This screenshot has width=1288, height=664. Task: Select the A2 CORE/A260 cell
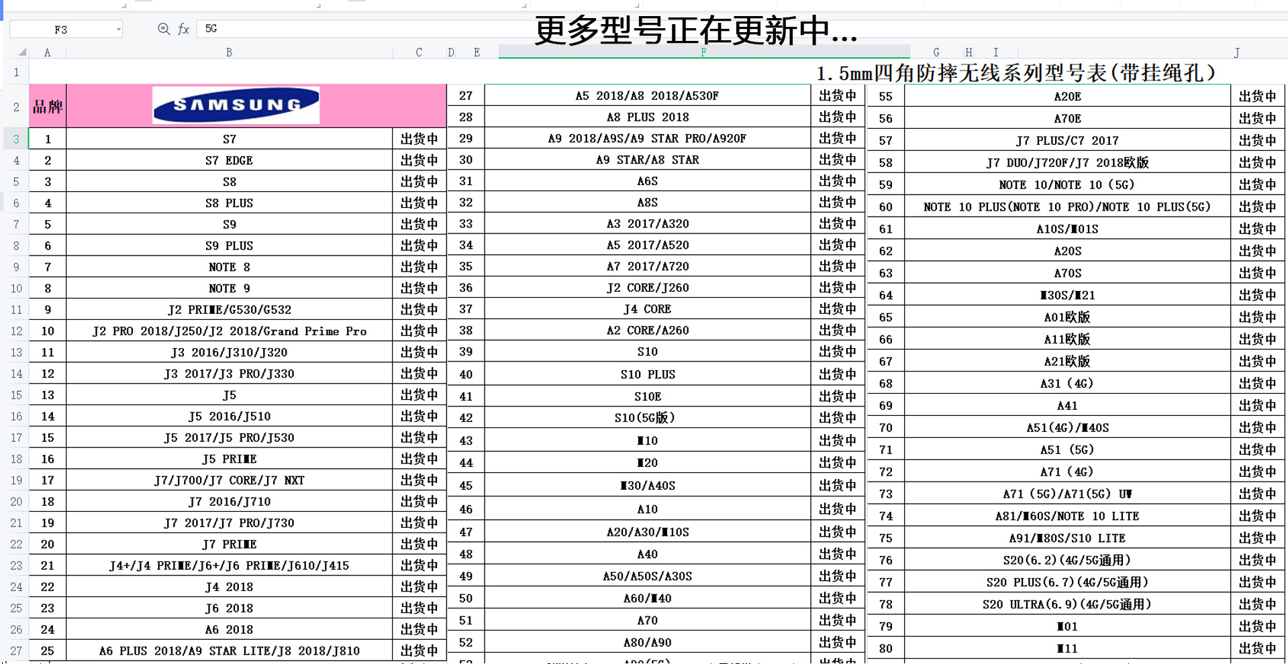tap(647, 331)
